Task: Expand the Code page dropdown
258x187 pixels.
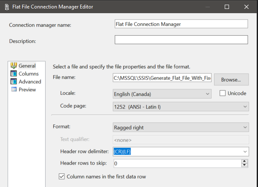Action: tap(245, 106)
